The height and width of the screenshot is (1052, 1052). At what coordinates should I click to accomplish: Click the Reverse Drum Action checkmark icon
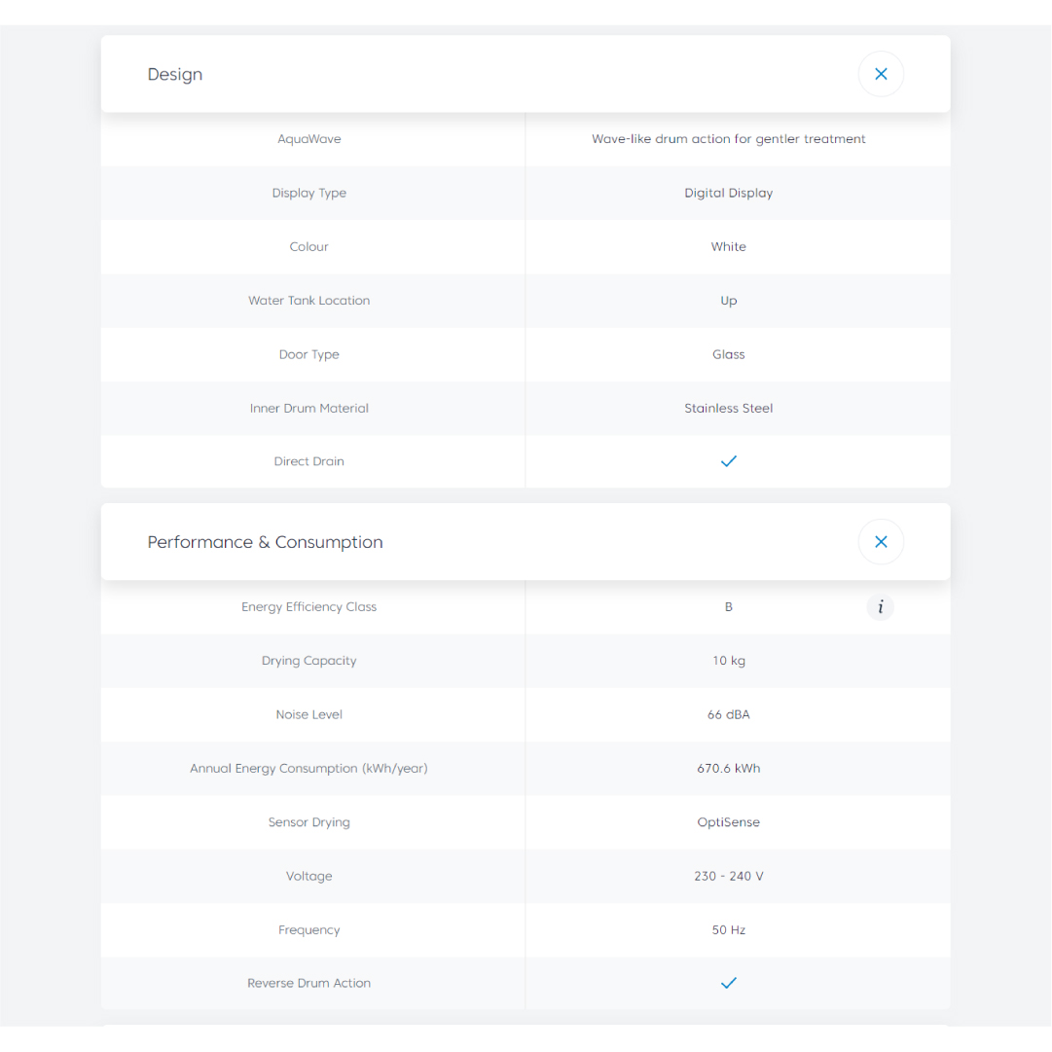coord(728,983)
